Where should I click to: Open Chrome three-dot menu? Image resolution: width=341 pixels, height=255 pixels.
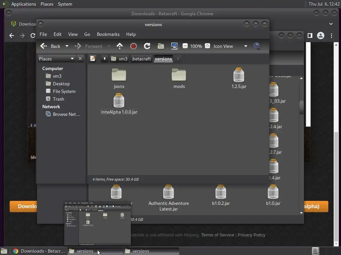click(x=331, y=36)
